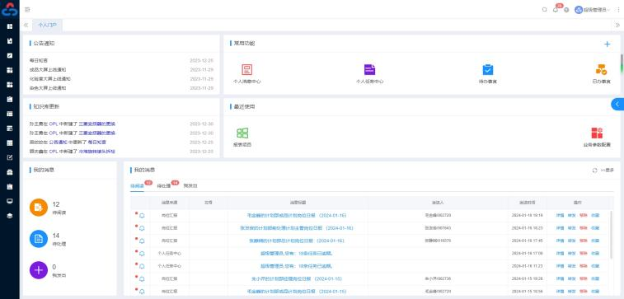Screen dimensions: 624x299
Task: Click the 0 我发出 count
Action: tap(54, 267)
